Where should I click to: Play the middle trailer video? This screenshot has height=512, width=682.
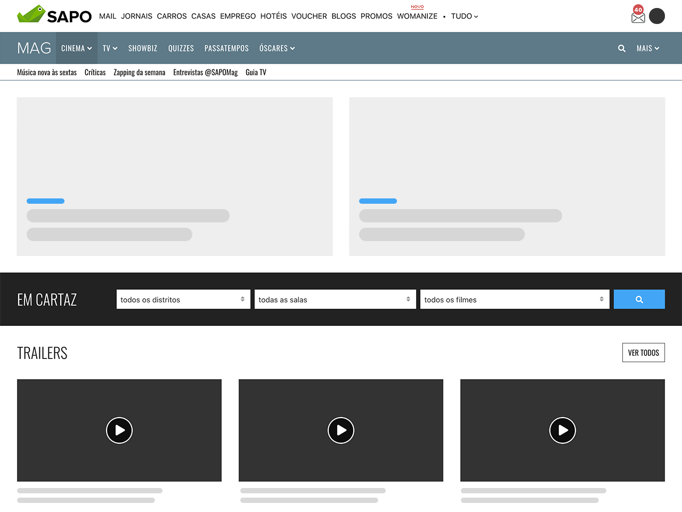(x=341, y=430)
